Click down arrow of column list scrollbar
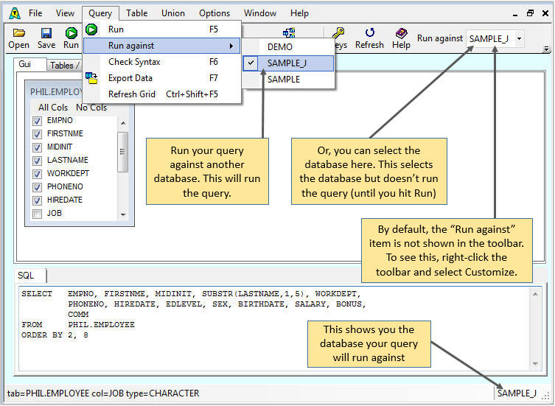This screenshot has width=555, height=406. point(123,215)
